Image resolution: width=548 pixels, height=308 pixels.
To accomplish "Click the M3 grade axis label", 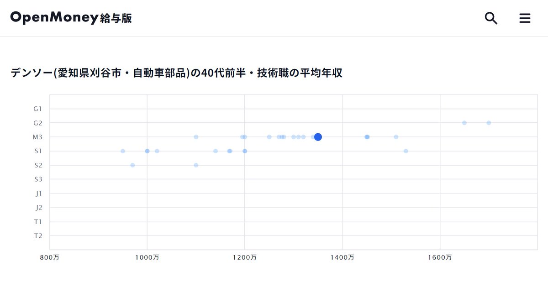I will tap(38, 137).
